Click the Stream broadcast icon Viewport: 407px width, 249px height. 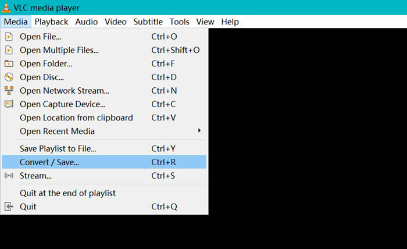tap(9, 176)
